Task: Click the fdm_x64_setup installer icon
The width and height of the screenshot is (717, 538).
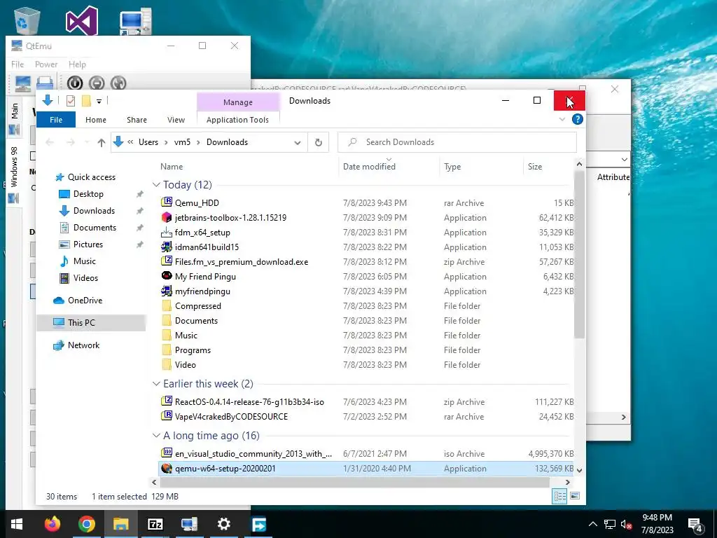Action: pyautogui.click(x=167, y=232)
